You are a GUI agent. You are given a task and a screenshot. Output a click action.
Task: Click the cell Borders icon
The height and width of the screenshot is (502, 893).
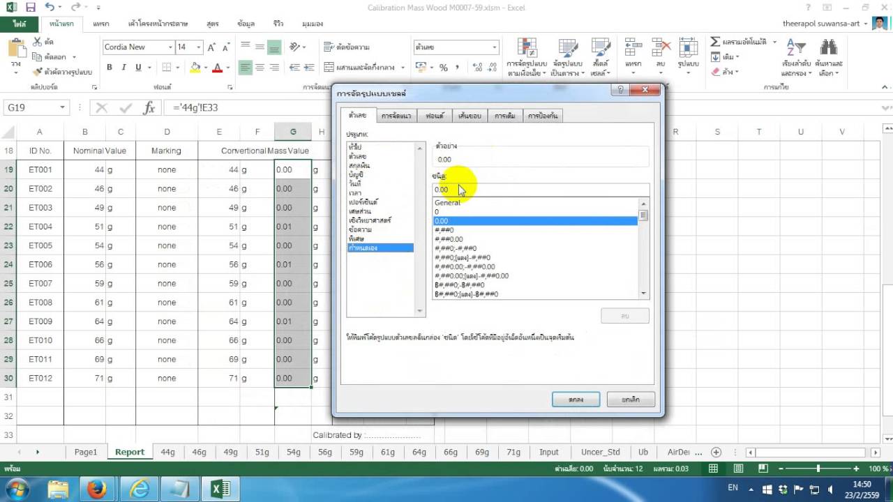pos(166,68)
